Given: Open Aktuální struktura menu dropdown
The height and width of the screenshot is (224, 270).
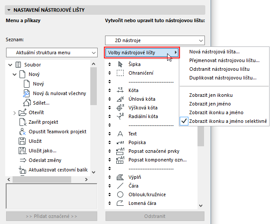Looking at the screenshot, I should 52,53.
